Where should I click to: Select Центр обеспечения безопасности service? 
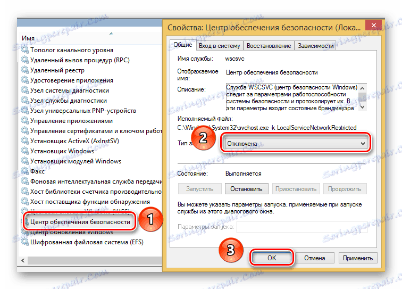tap(80, 222)
